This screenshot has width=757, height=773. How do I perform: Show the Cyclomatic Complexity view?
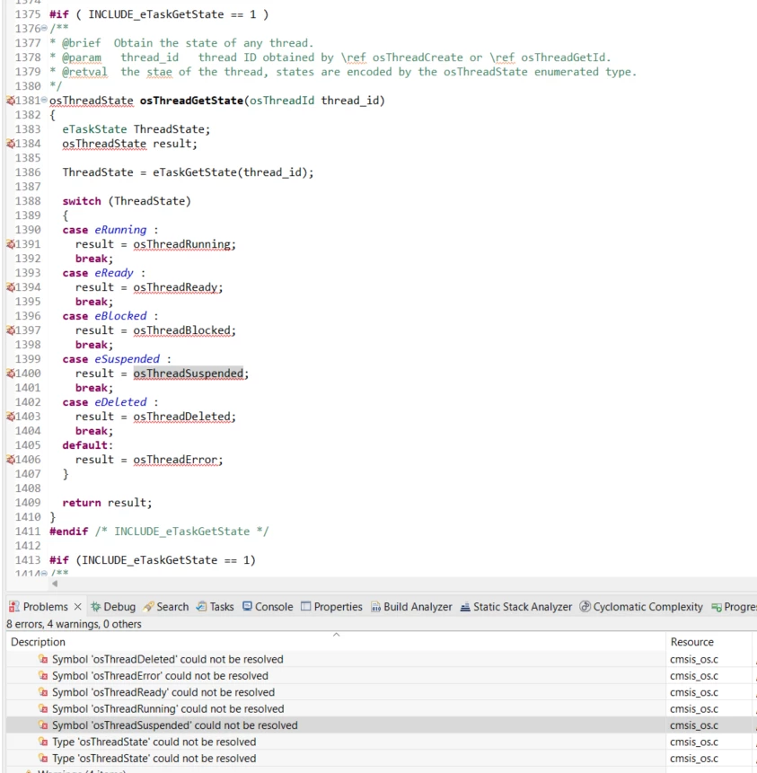pos(641,607)
